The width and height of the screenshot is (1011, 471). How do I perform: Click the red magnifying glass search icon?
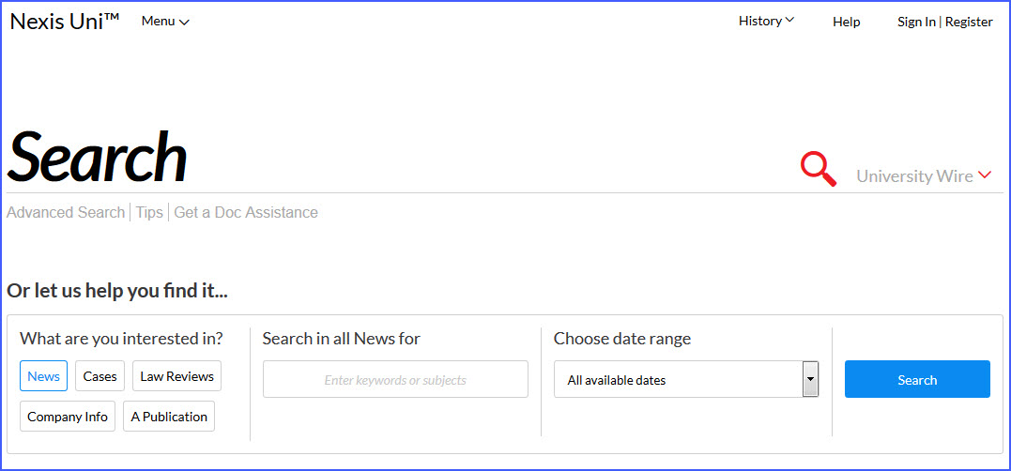(x=819, y=170)
